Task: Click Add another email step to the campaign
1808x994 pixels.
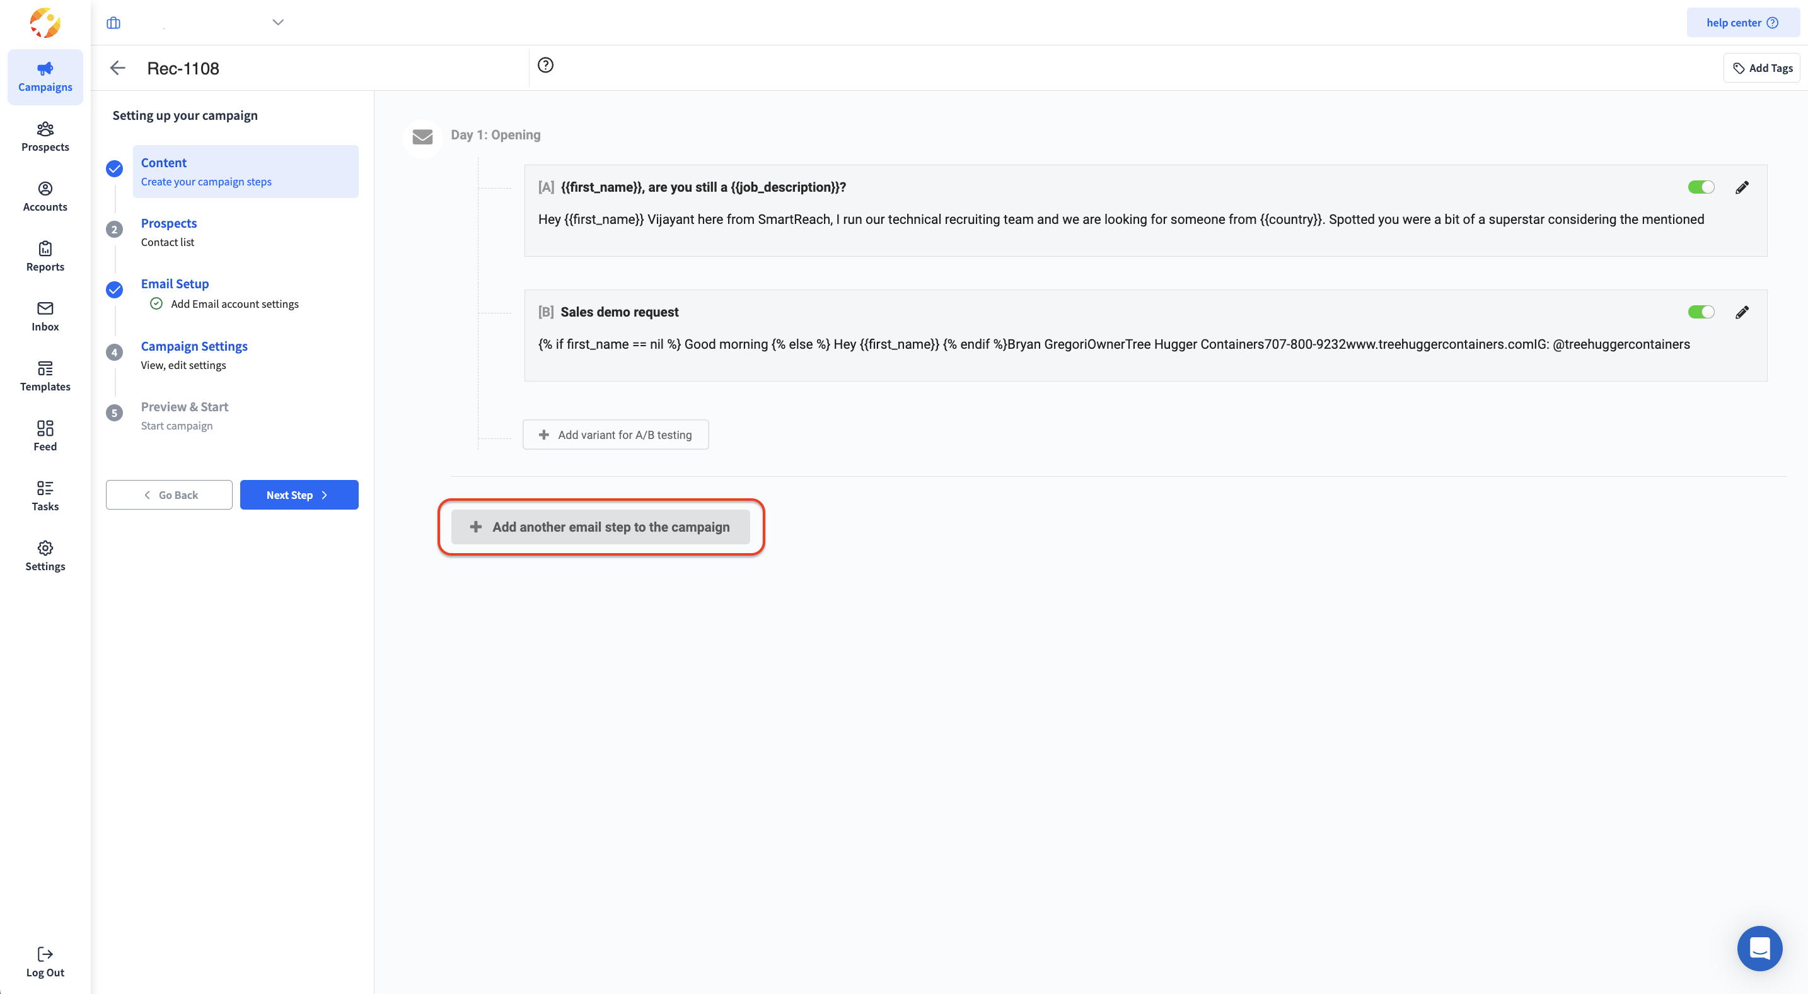Action: pyautogui.click(x=601, y=527)
